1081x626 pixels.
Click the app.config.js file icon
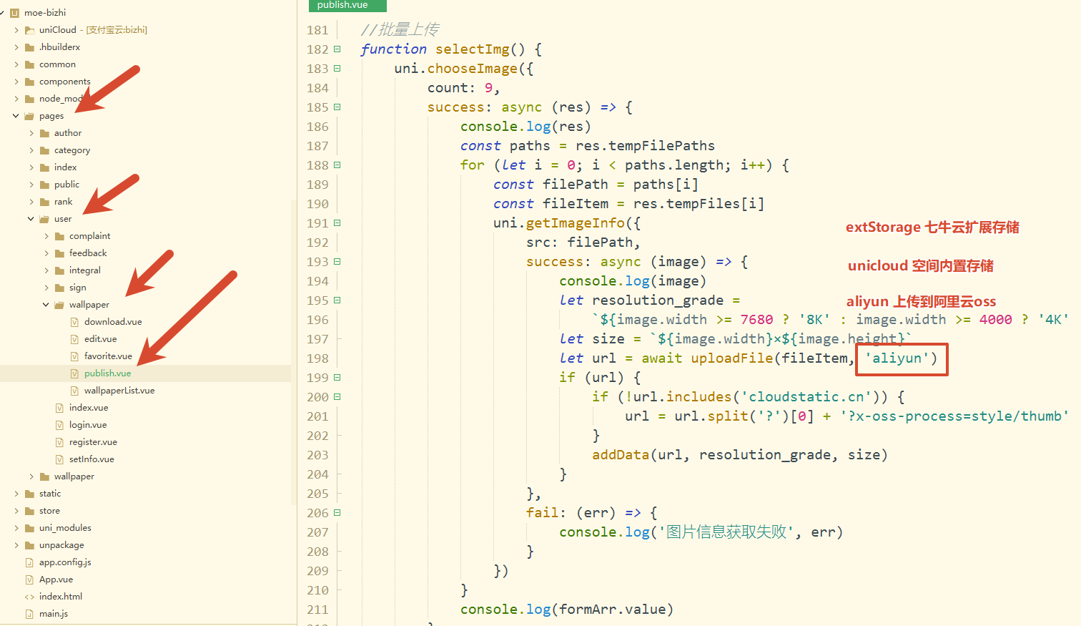(x=29, y=562)
